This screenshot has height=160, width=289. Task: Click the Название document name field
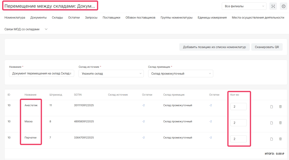[x=41, y=74]
